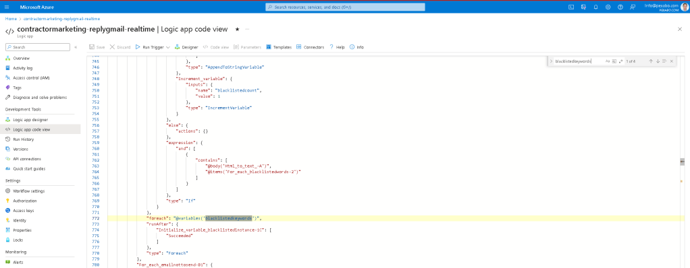Open Templates from the toolbar

(279, 47)
